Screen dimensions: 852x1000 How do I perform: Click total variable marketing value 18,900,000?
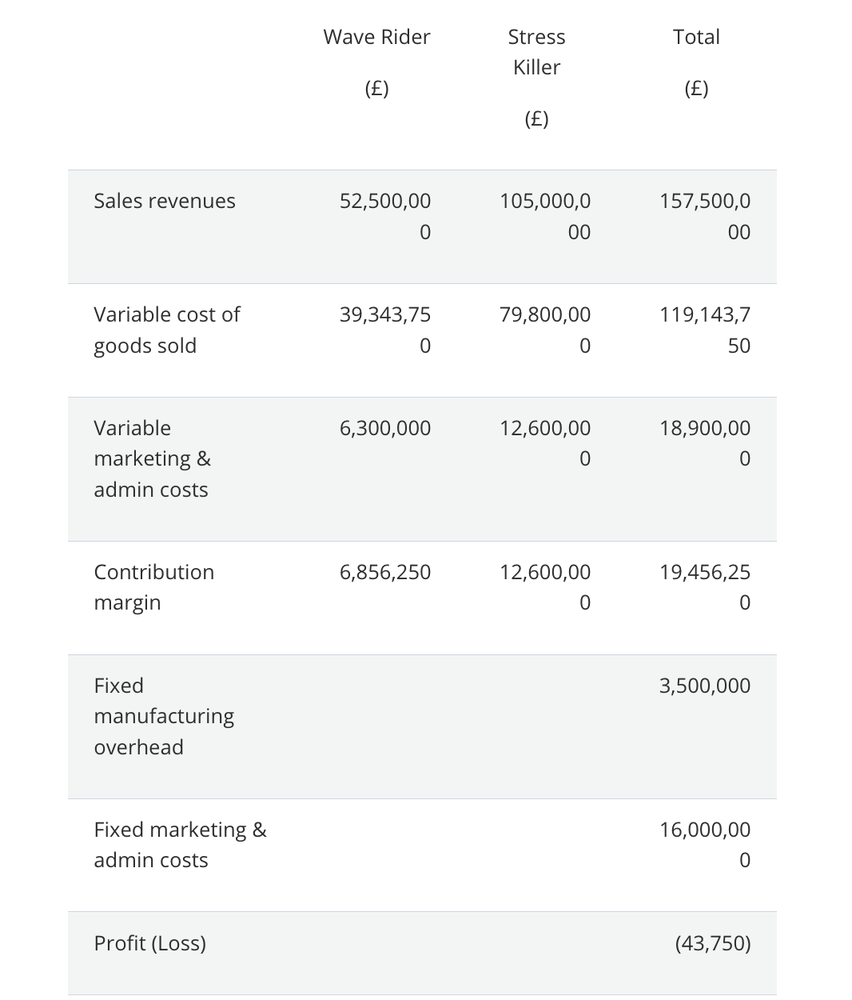coord(705,443)
